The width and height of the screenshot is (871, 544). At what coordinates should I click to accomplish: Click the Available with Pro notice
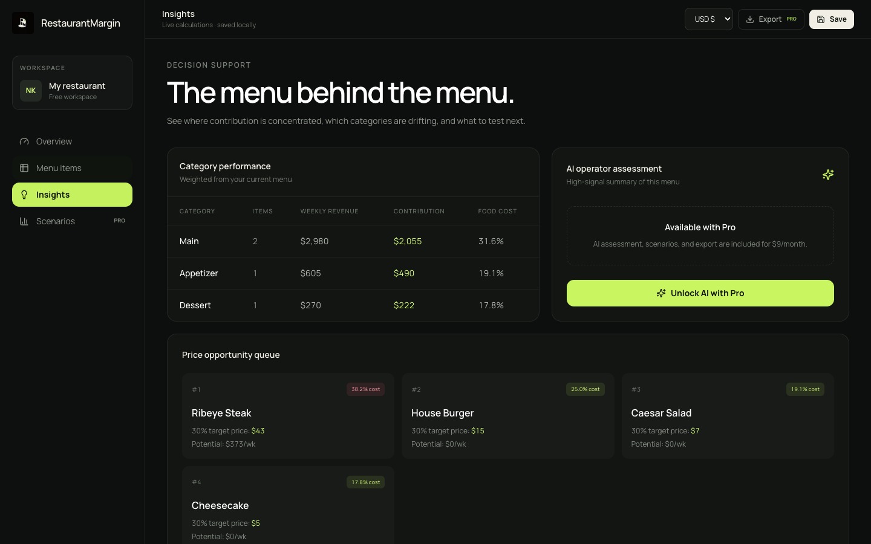pos(700,236)
